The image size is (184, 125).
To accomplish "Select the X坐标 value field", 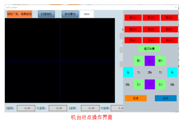I will click(26, 108).
